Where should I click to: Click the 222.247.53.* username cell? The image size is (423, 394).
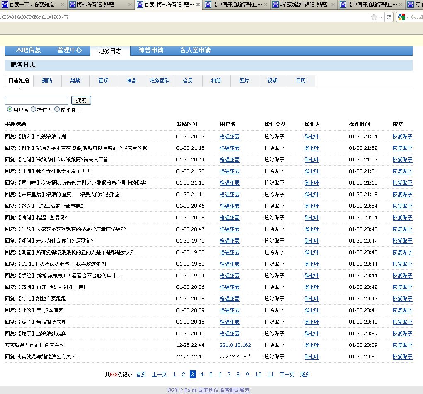pos(235,357)
